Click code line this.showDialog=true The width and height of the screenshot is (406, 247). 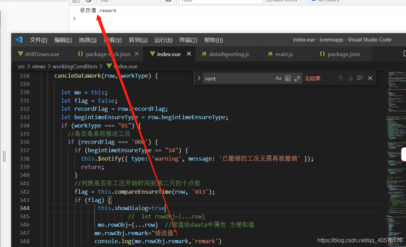(x=131, y=208)
